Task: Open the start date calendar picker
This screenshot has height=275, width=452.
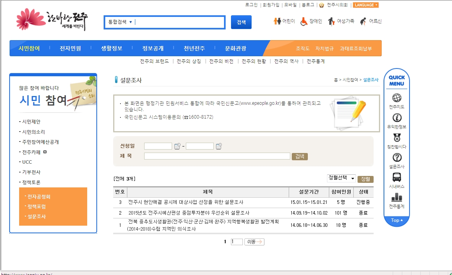Action: tap(177, 146)
